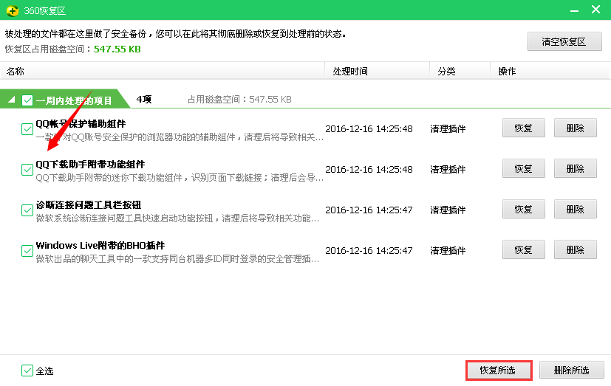Select the QQ下载助手附带功能组件 title text
Viewport: 611px width, 386px height.
pos(90,164)
